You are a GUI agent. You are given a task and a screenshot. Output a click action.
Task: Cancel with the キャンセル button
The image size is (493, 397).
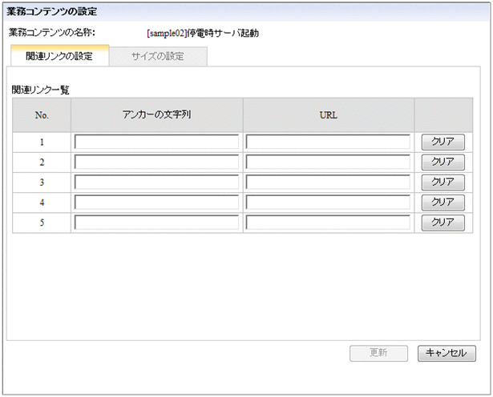tap(447, 353)
